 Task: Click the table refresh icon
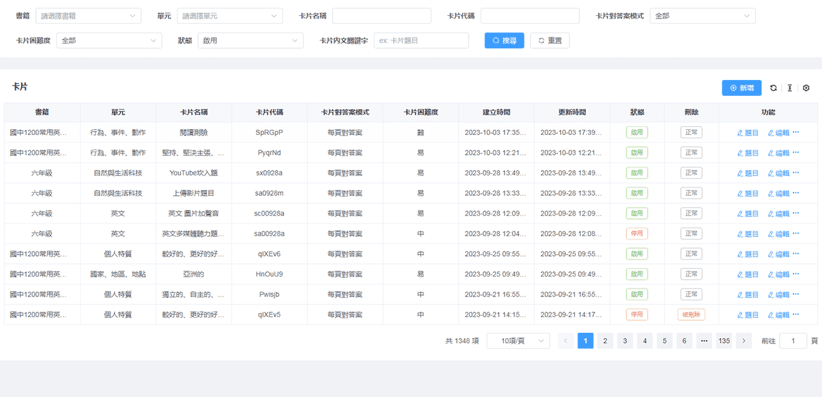[x=773, y=88]
